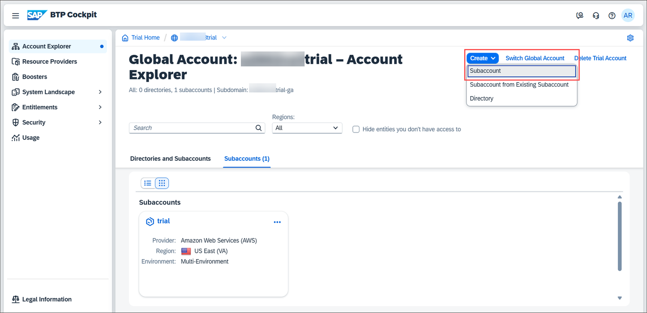Click the scrollbar up arrow

pyautogui.click(x=620, y=197)
